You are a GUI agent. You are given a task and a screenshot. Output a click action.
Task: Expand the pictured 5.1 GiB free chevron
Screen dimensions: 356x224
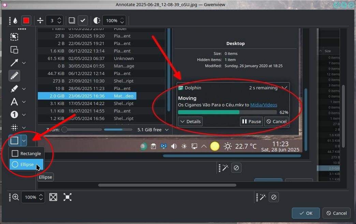pos(167,130)
